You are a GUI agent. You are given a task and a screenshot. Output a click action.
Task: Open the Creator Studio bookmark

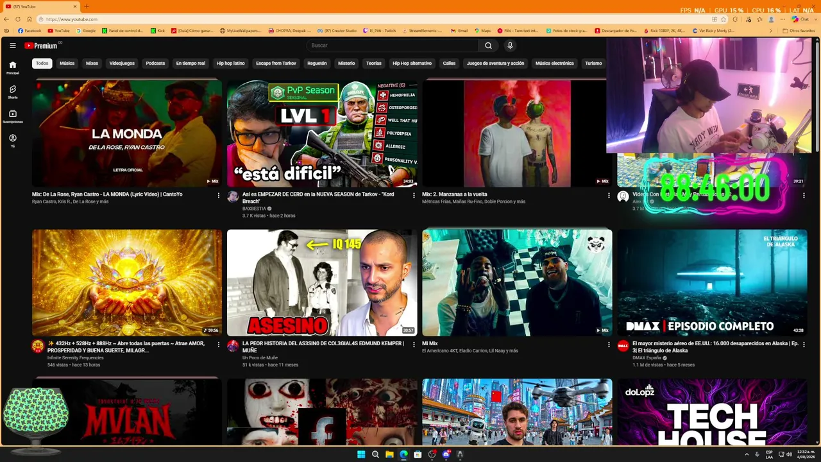pos(337,31)
